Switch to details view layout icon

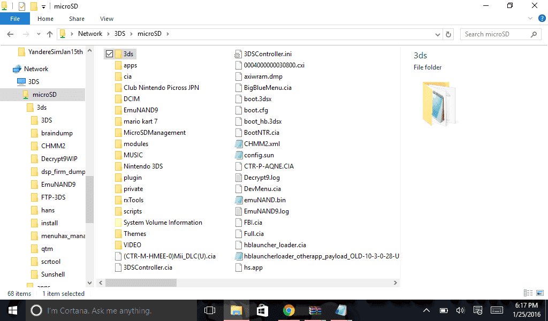click(528, 293)
